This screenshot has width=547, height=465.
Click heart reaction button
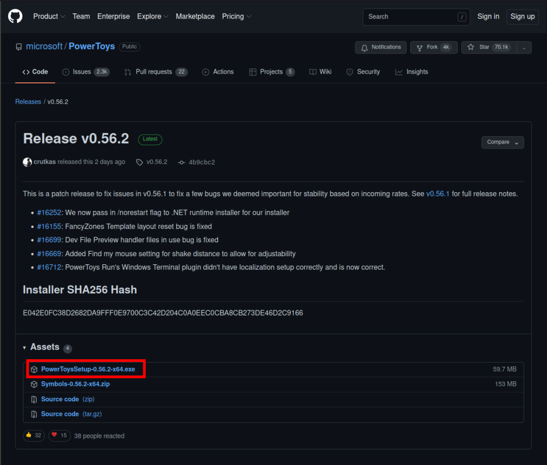coord(59,436)
